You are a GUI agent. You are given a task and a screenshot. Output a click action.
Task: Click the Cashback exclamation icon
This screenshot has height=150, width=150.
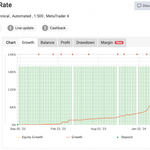45,28
